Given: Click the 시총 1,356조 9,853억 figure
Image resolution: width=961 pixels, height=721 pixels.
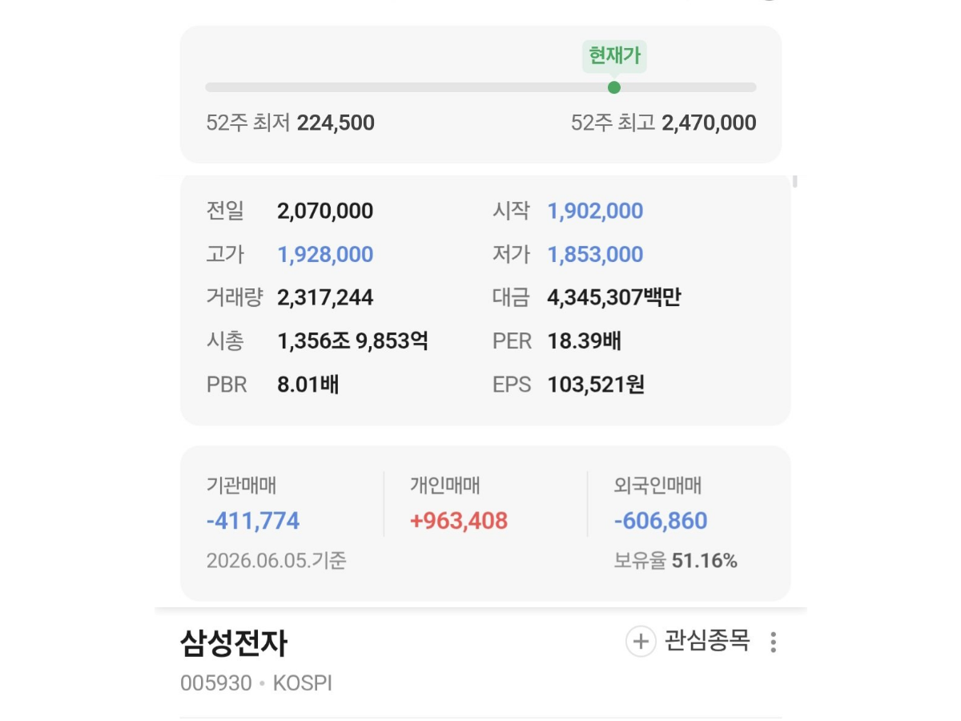Looking at the screenshot, I should pyautogui.click(x=352, y=341).
